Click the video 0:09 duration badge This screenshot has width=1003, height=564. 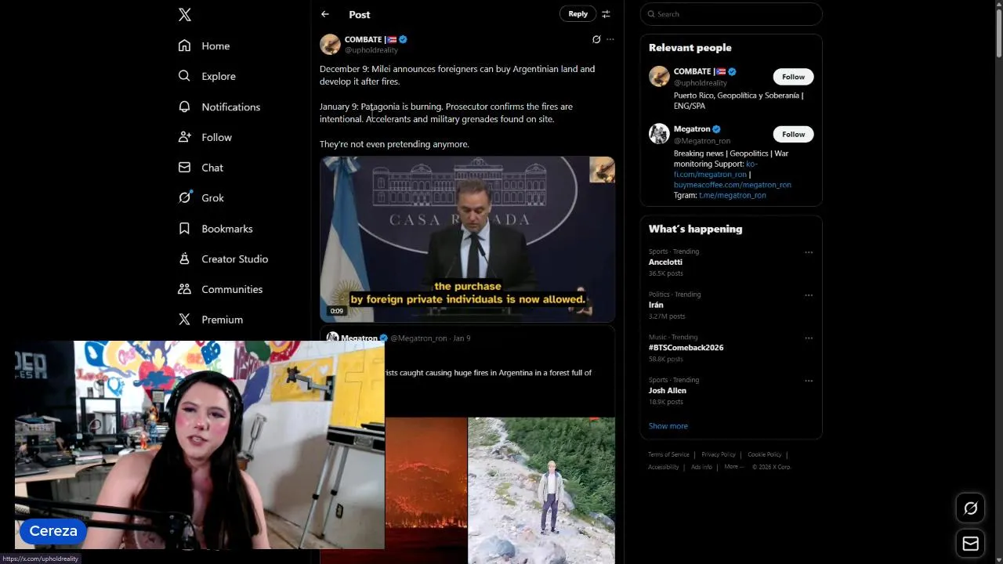pyautogui.click(x=336, y=311)
